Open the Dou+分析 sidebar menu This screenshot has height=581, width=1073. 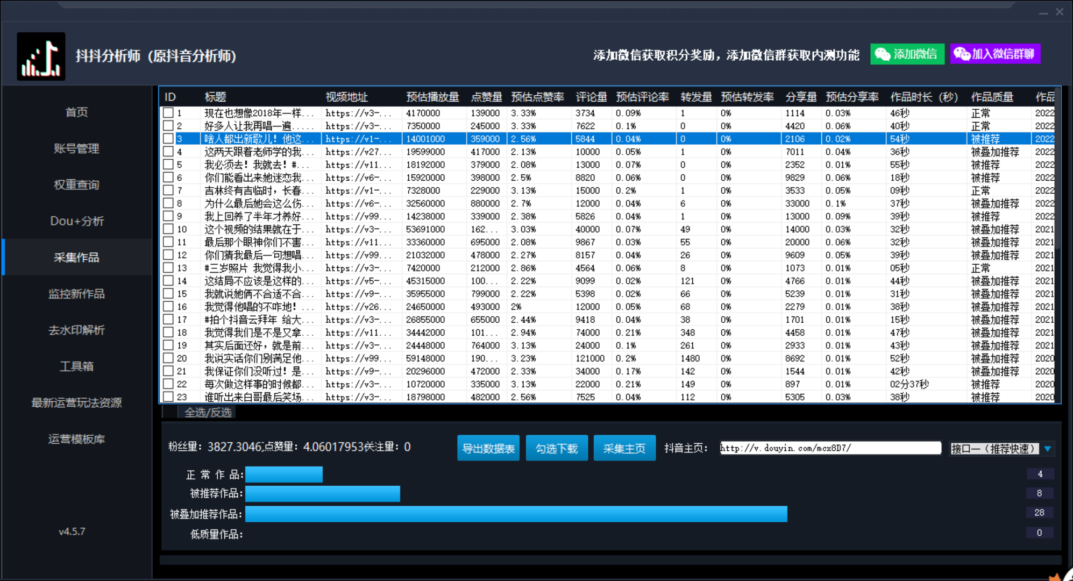[77, 221]
